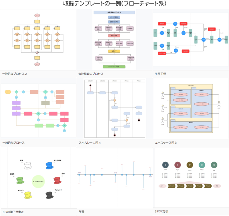Open the 会計監査のプロセス diagram thumbnail

point(114,40)
